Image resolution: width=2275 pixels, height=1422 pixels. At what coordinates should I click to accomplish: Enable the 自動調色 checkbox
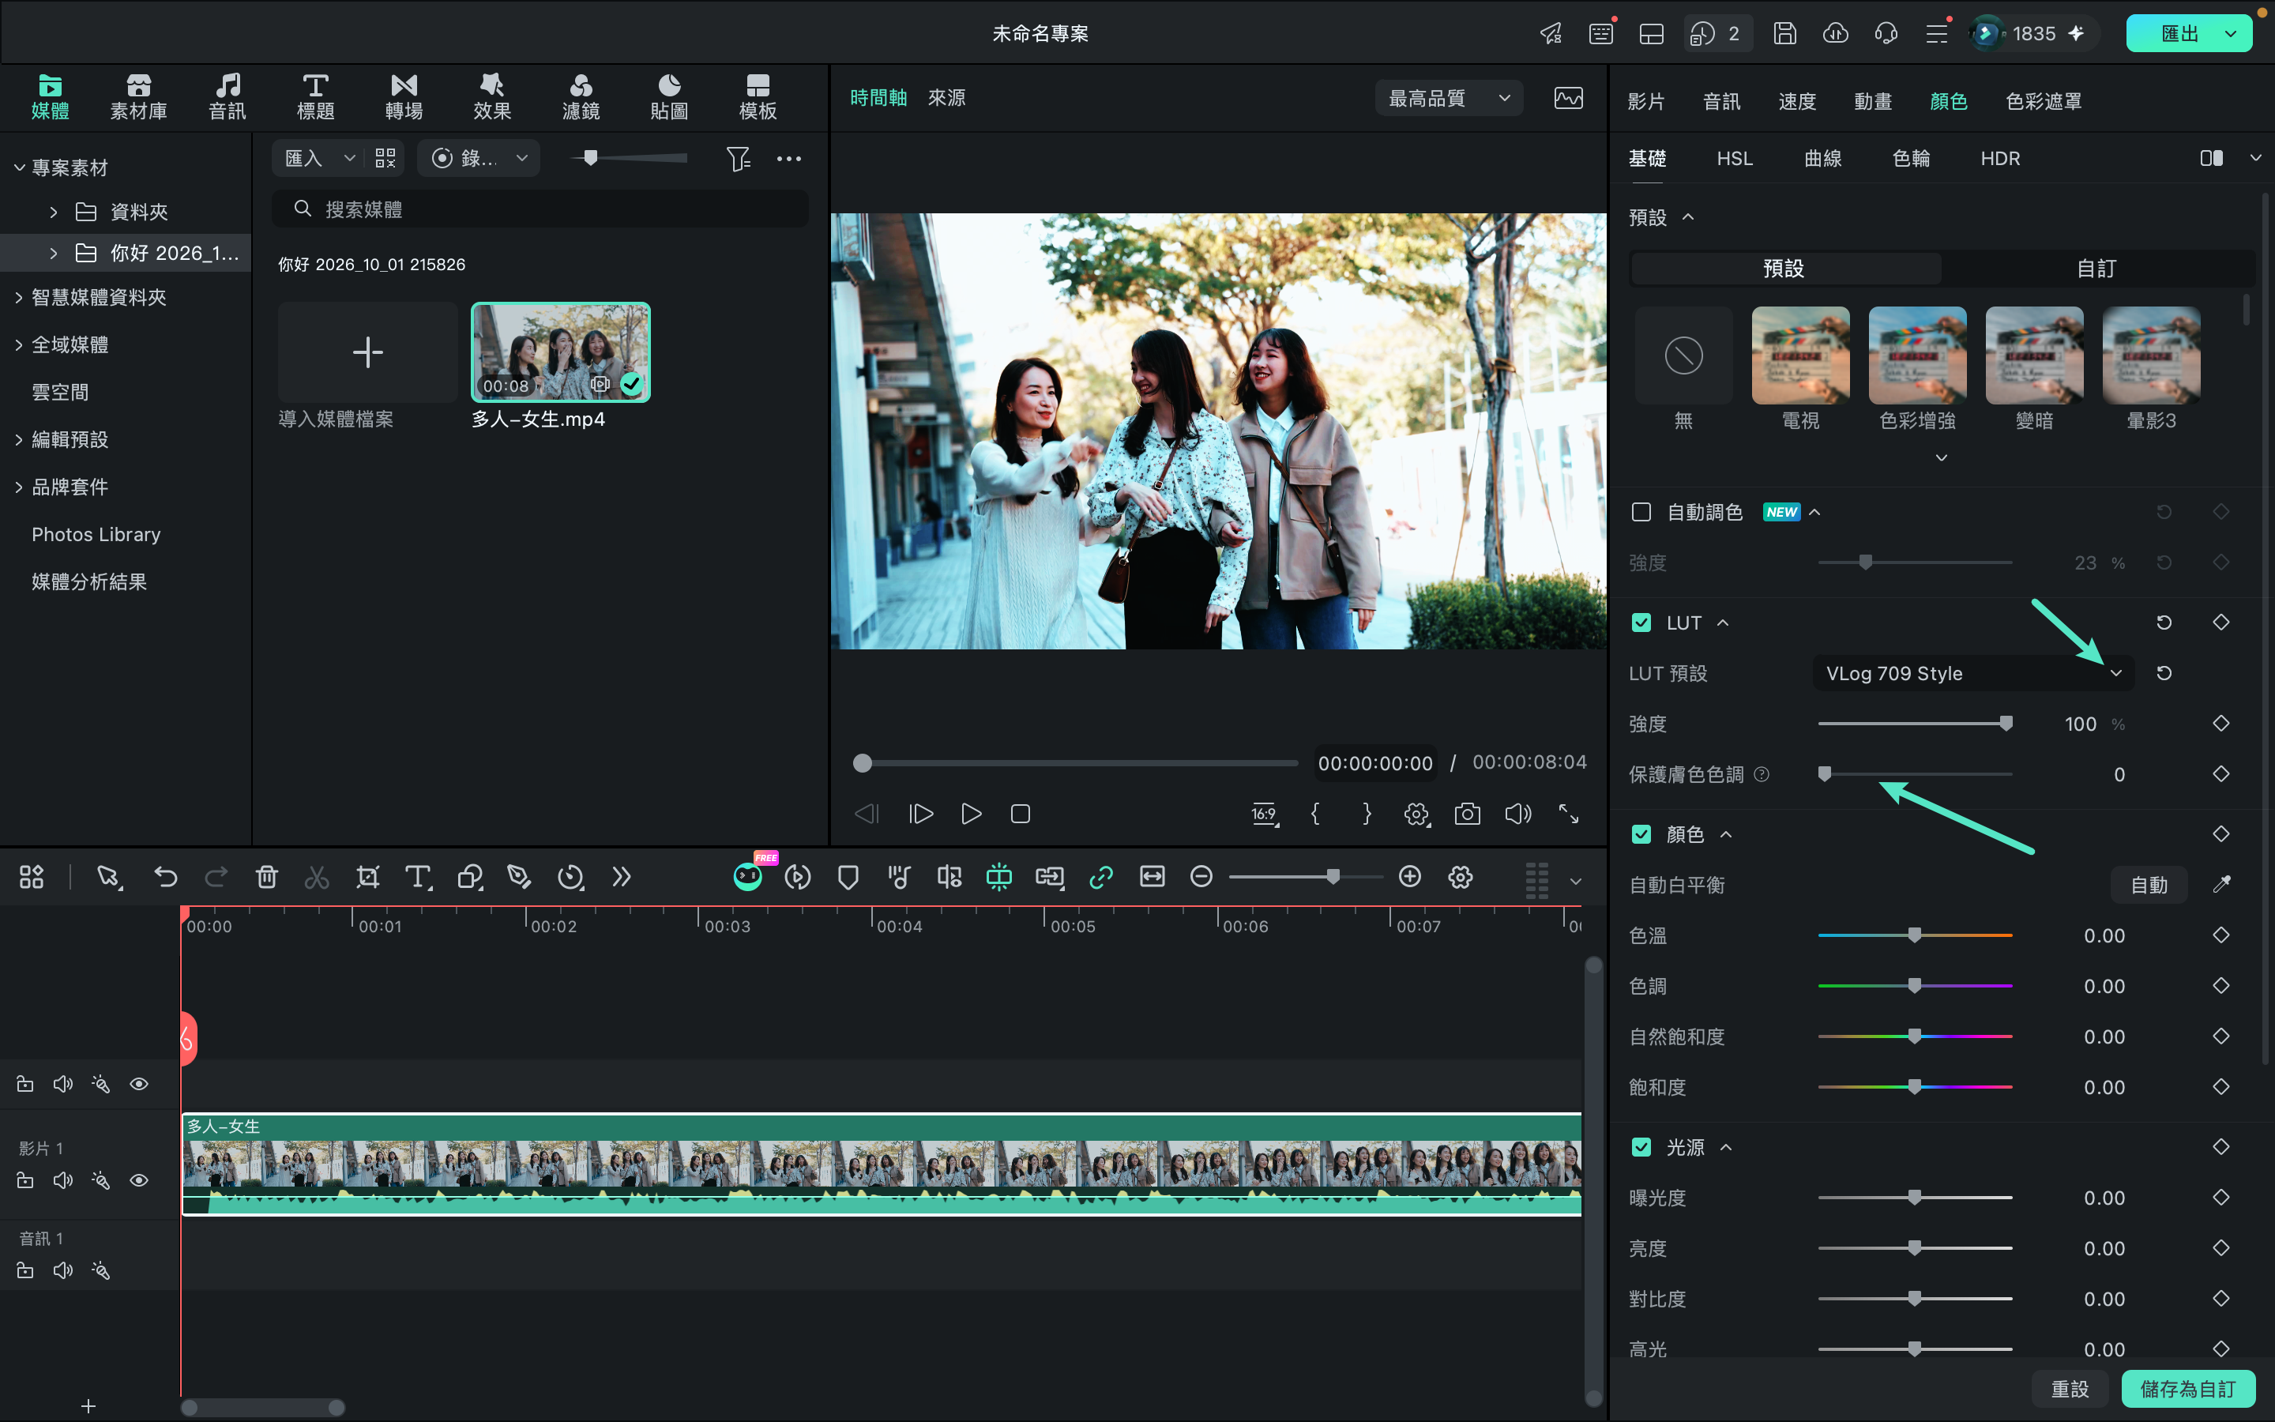pyautogui.click(x=1641, y=512)
